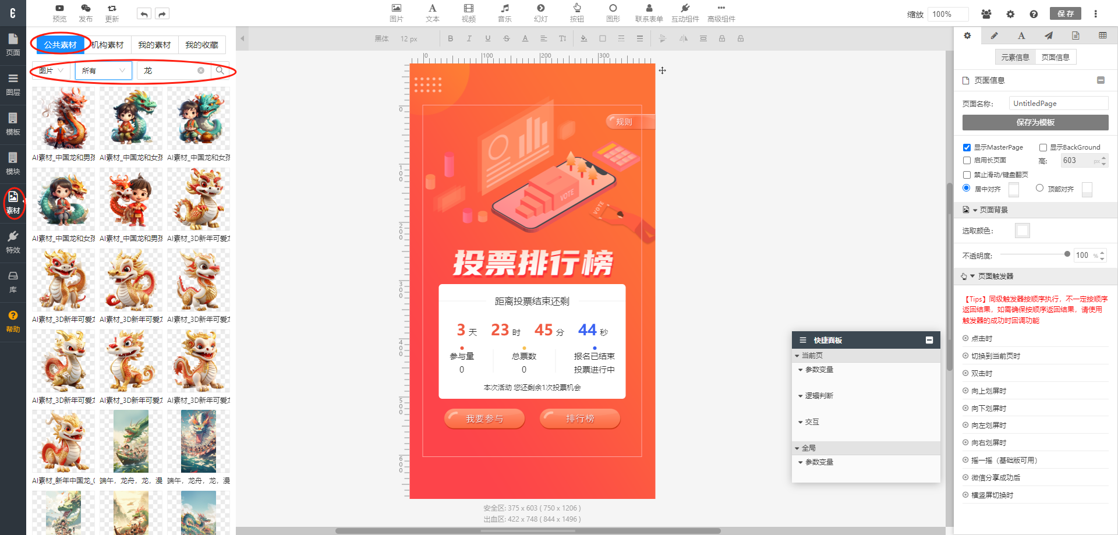The width and height of the screenshot is (1118, 535).
Task: Check the 显示BackGround checkbox
Action: tap(1043, 147)
